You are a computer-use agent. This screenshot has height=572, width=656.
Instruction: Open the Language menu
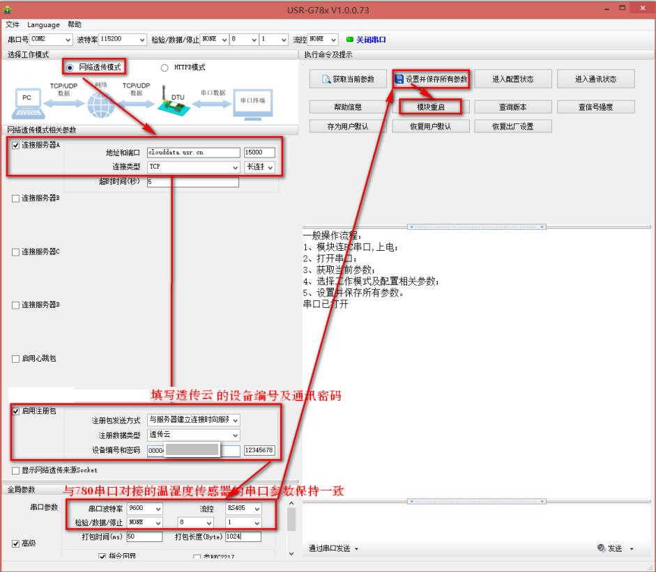tap(43, 24)
